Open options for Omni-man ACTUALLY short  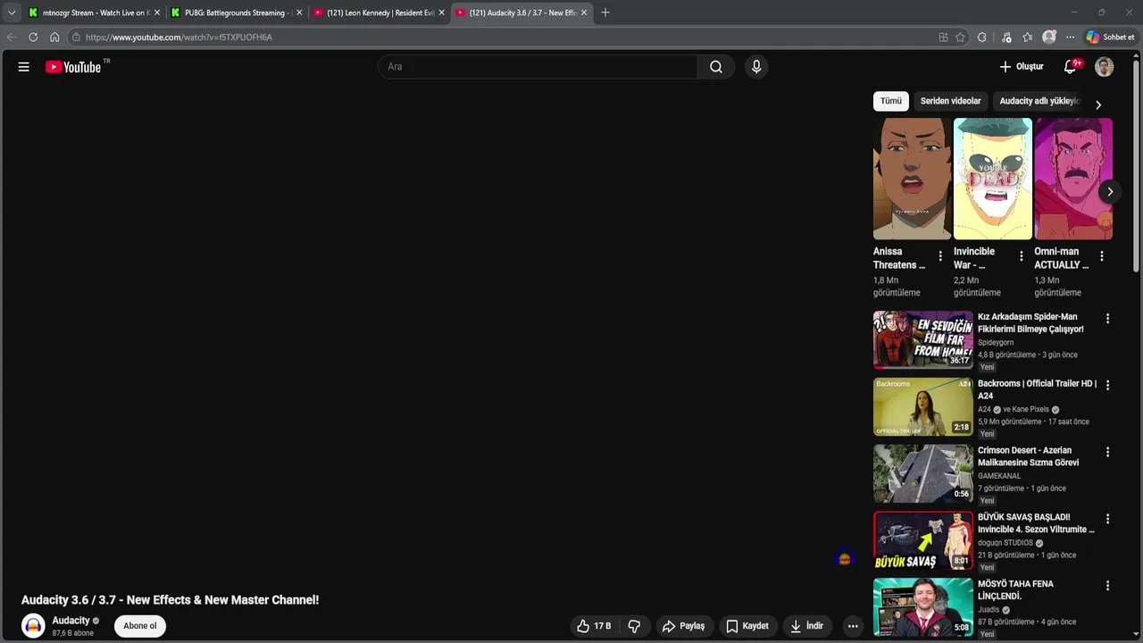(x=1102, y=256)
